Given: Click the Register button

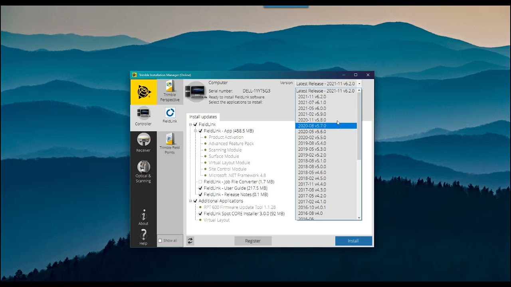Looking at the screenshot, I should click(x=253, y=241).
